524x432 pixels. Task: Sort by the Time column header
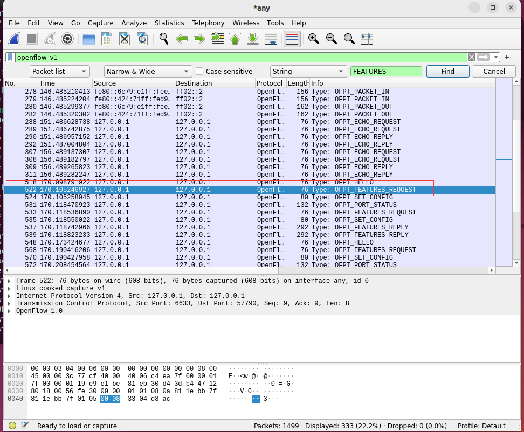coord(65,83)
